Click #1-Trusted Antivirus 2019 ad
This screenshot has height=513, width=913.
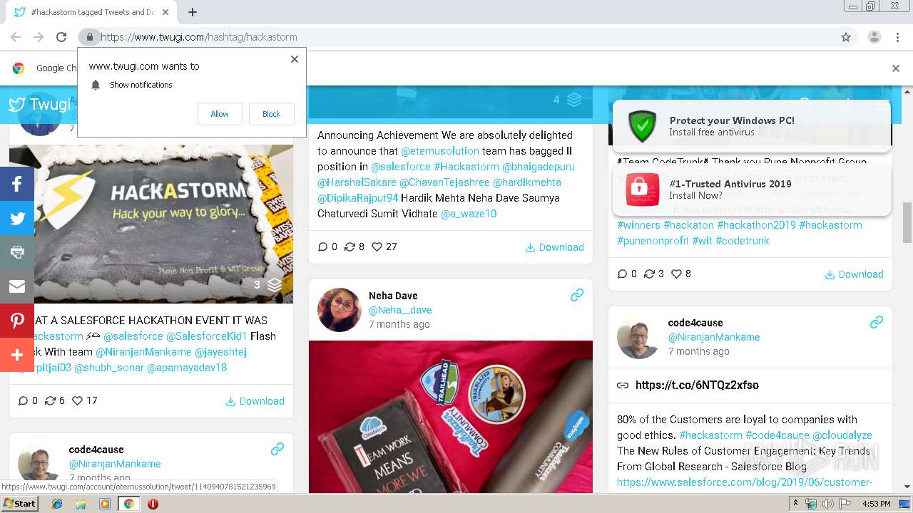(x=752, y=190)
